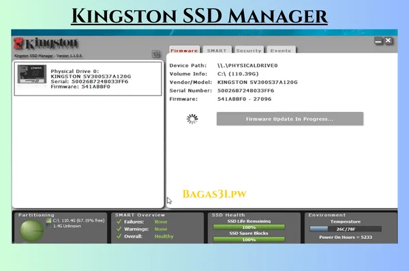The image size is (409, 271).
Task: Click the 'Environment' panel heading
Action: (x=327, y=215)
